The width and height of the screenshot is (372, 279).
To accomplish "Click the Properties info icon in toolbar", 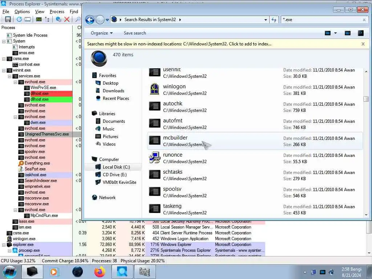I will pyautogui.click(x=58, y=20).
